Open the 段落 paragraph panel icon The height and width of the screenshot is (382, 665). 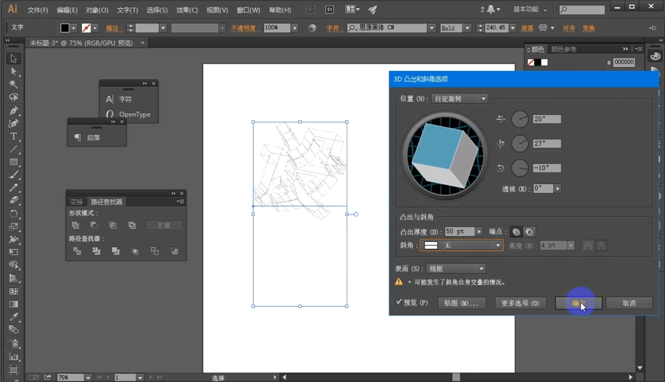coord(78,137)
